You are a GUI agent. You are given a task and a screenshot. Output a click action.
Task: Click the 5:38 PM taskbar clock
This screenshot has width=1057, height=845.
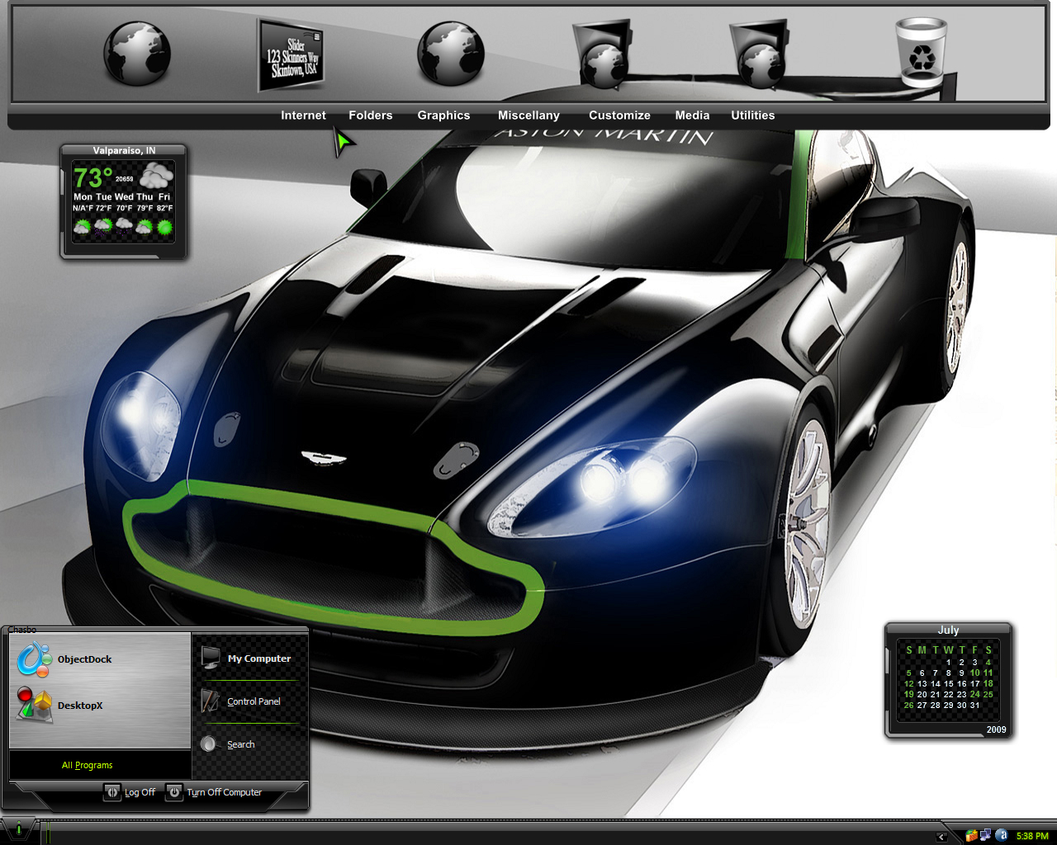pyautogui.click(x=1032, y=836)
